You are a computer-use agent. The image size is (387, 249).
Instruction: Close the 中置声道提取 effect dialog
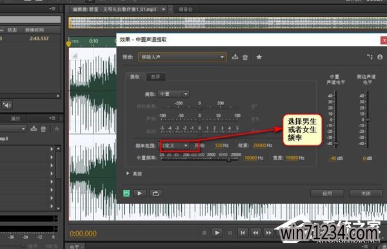[384, 40]
